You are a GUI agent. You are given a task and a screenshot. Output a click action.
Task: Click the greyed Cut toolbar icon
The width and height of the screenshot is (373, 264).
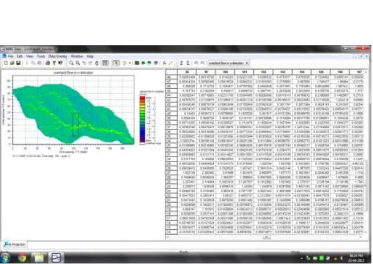pos(27,63)
